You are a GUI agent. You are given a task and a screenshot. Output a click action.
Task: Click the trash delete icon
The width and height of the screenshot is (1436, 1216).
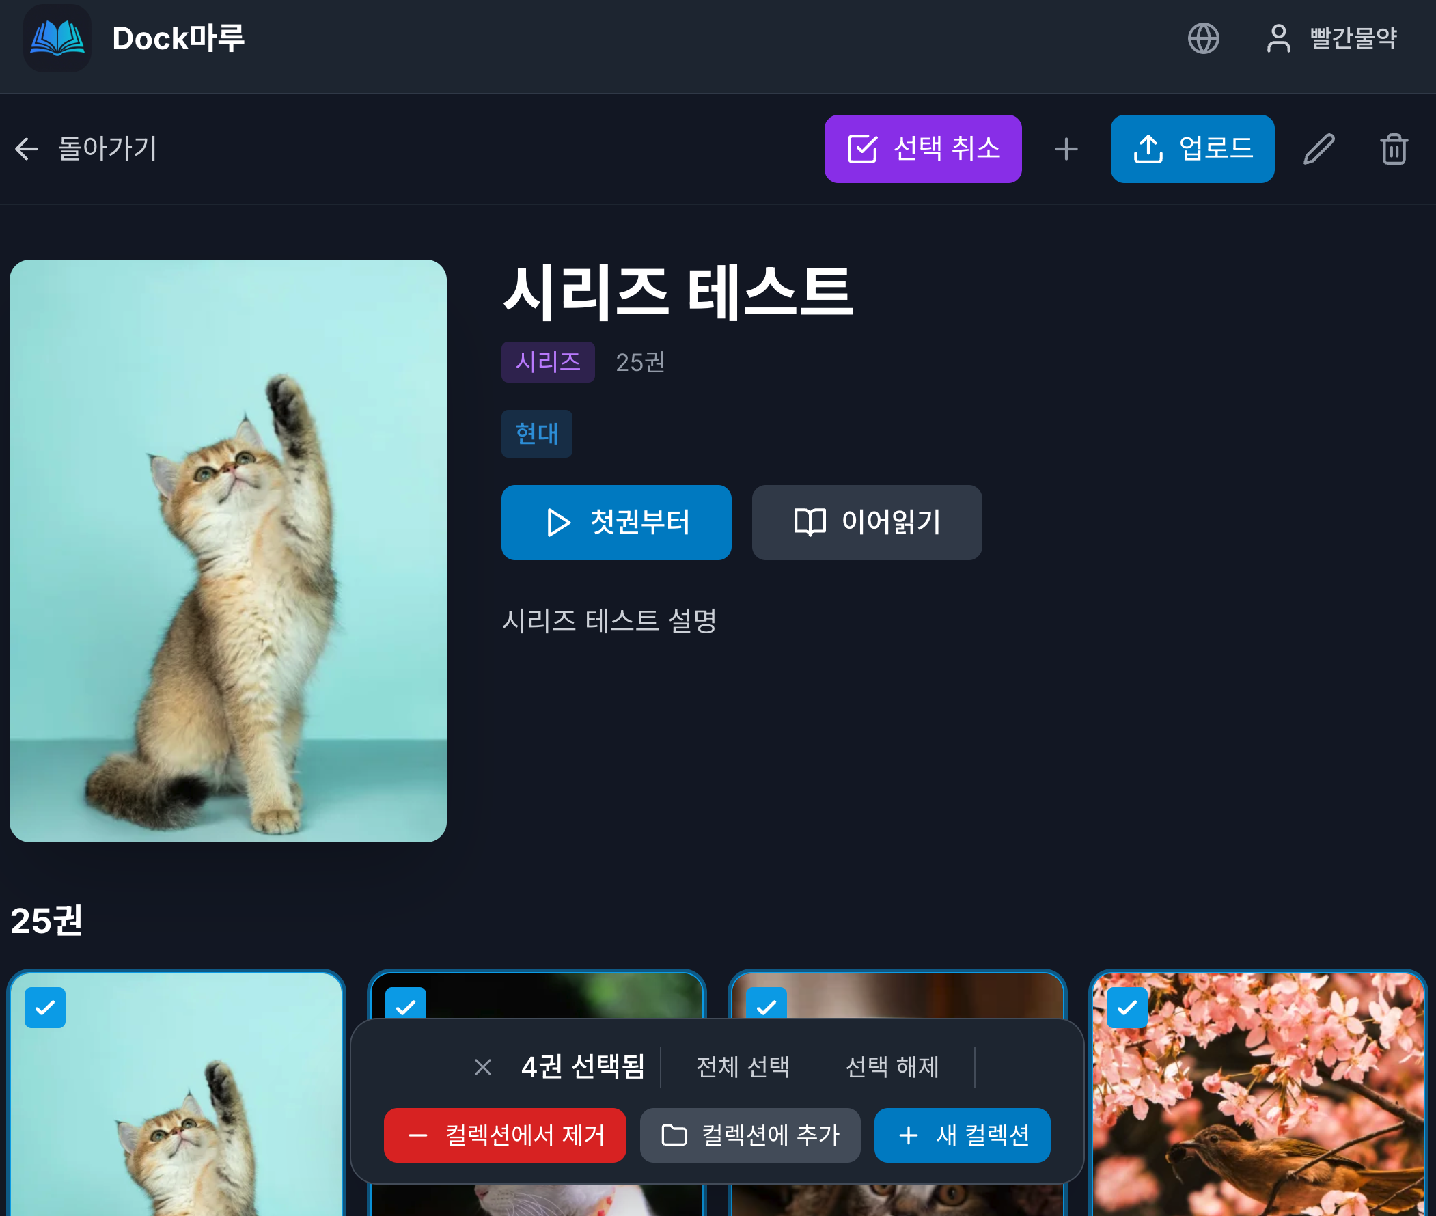1393,148
